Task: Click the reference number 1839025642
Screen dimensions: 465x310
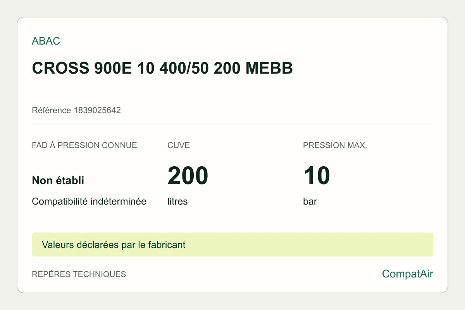Action: pos(97,110)
